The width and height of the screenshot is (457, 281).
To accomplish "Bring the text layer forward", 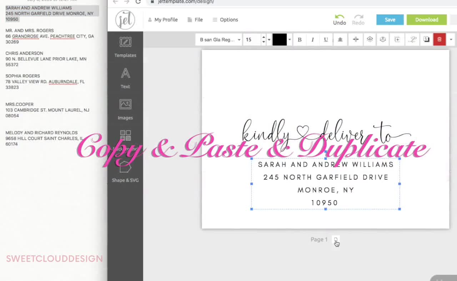I will tap(383, 40).
